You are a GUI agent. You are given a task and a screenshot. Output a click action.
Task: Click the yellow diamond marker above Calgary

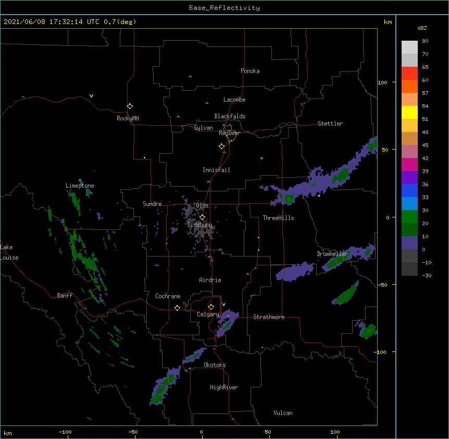click(211, 307)
